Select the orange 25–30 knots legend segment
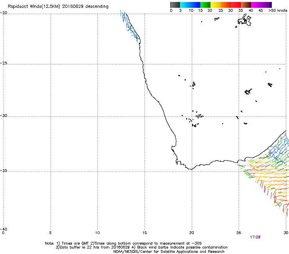The height and width of the screenshot is (254, 289). tap(226, 5)
